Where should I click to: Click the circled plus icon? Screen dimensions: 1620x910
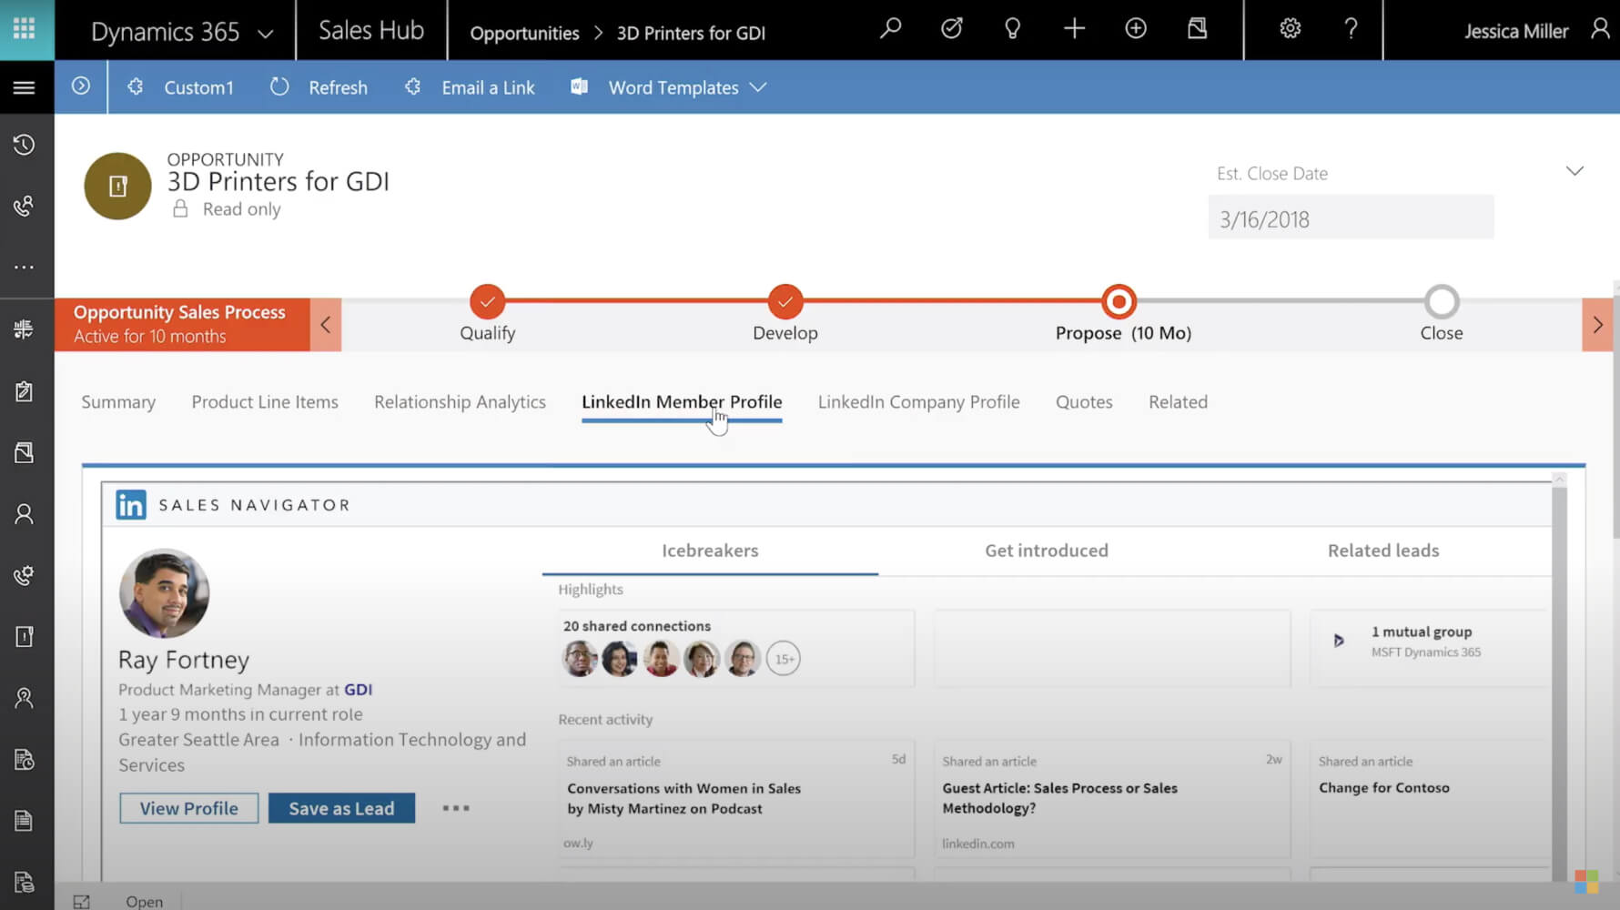click(x=1136, y=29)
